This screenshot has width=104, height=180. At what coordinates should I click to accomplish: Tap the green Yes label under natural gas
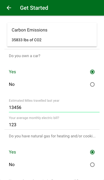point(12,152)
